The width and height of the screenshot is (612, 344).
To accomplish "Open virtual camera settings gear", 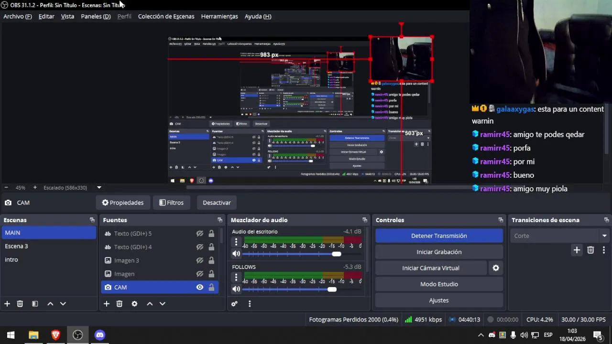I will 496,268.
